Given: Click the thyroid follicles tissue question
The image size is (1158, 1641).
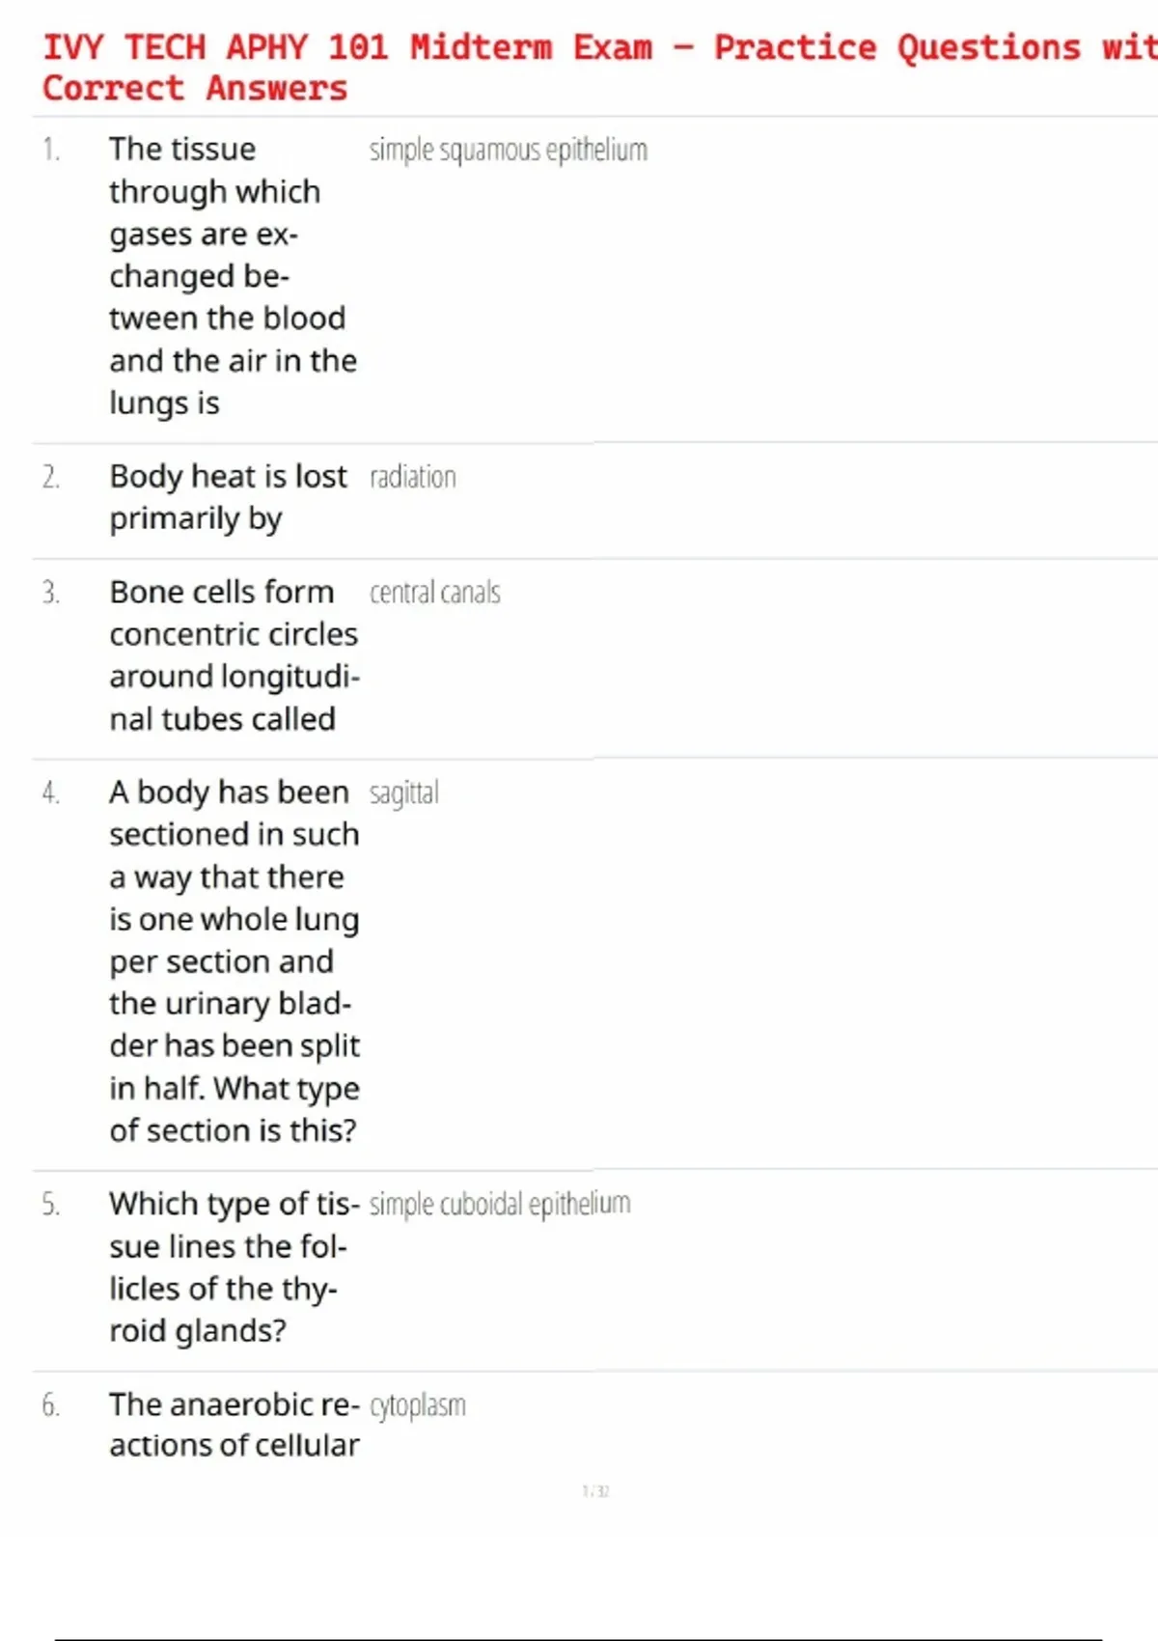Looking at the screenshot, I should click(x=234, y=1267).
